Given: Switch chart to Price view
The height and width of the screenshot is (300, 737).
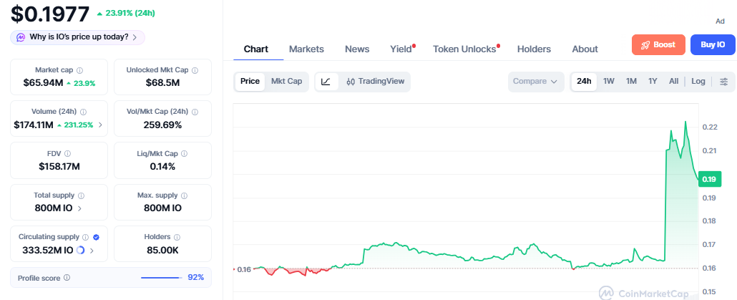Looking at the screenshot, I should coord(250,81).
